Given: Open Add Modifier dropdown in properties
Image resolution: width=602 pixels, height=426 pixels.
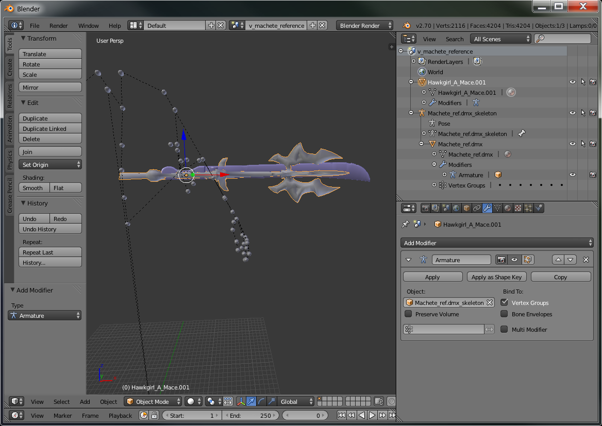Looking at the screenshot, I should (x=497, y=243).
